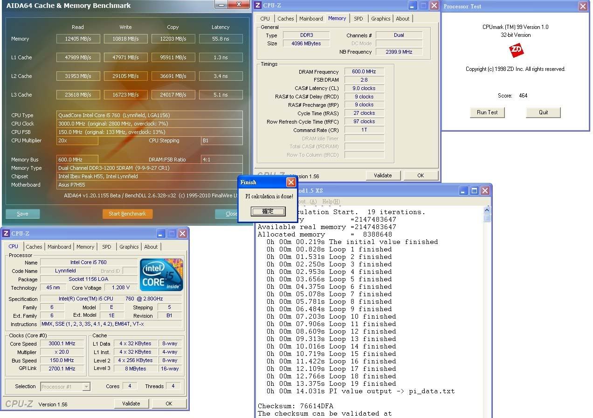
Task: Click Start Benchmark in AIDA64
Action: tap(127, 214)
